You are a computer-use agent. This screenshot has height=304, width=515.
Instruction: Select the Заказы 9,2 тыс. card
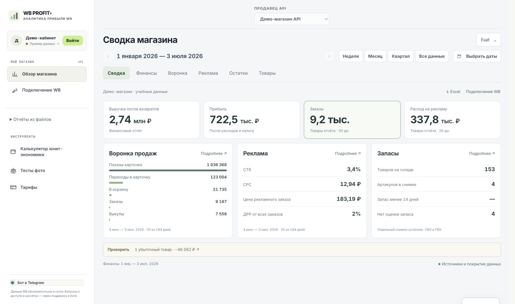click(352, 120)
